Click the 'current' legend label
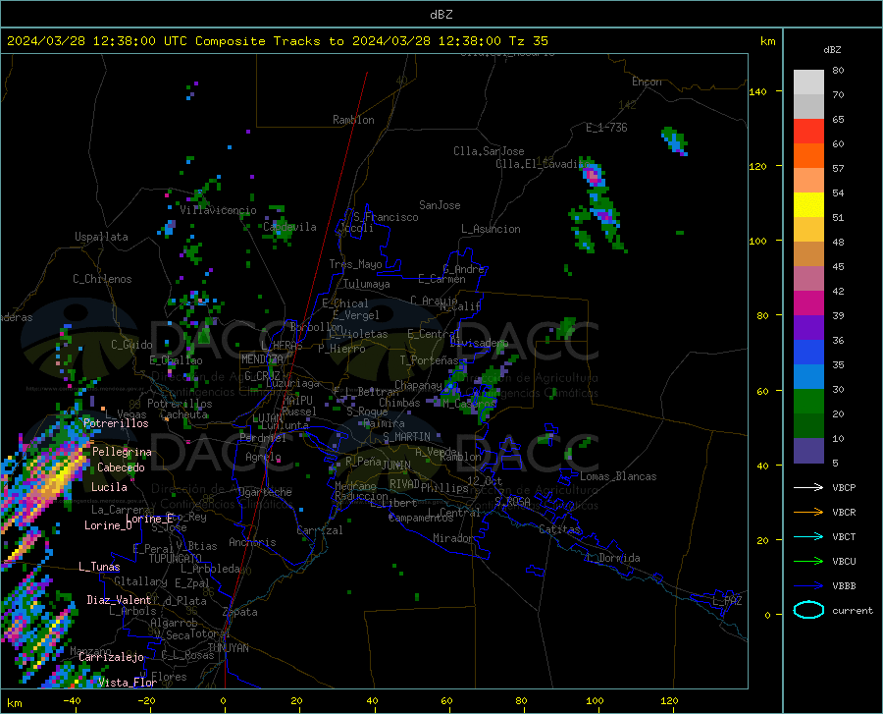 [853, 610]
